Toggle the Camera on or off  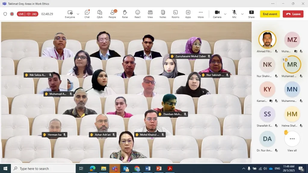tap(217, 14)
